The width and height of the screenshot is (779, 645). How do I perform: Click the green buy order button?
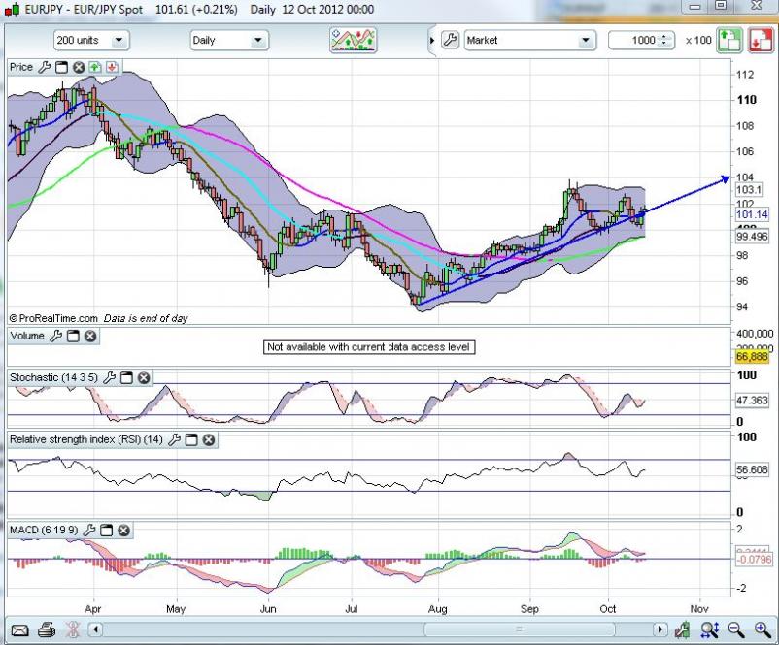coord(730,40)
